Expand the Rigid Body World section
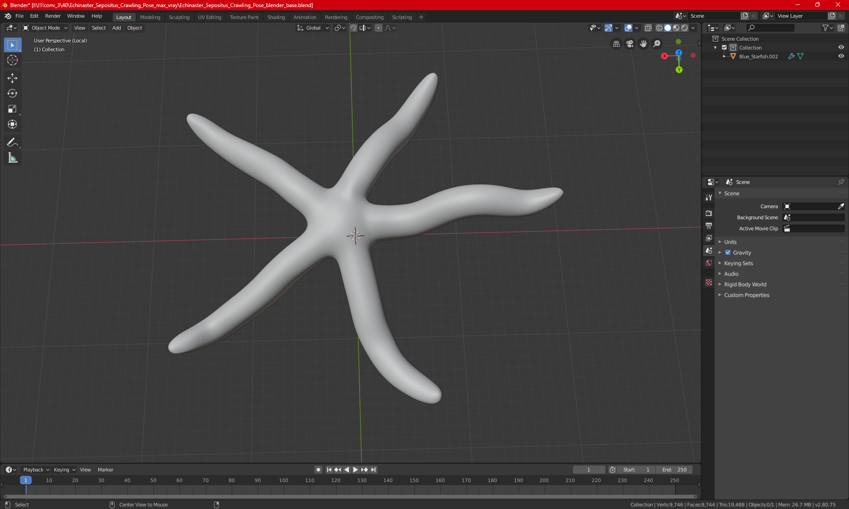Viewport: 849px width, 509px height. pos(745,285)
